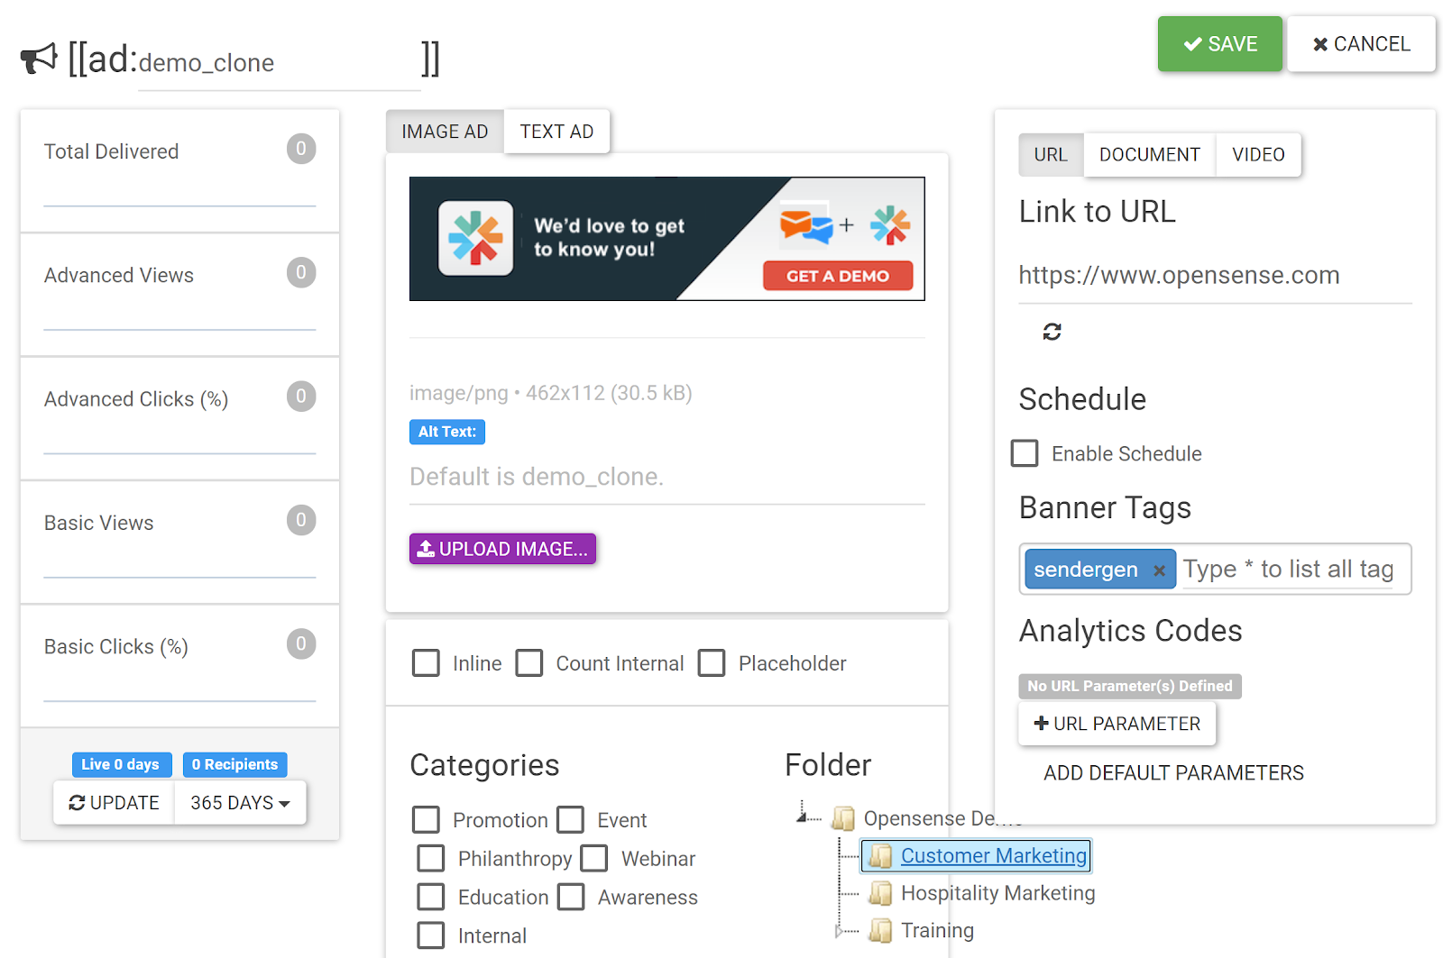Select the VIDEO tab
The height and width of the screenshot is (958, 1443).
1258,155
